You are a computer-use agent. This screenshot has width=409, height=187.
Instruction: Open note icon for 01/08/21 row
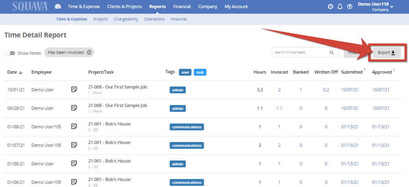[74, 127]
